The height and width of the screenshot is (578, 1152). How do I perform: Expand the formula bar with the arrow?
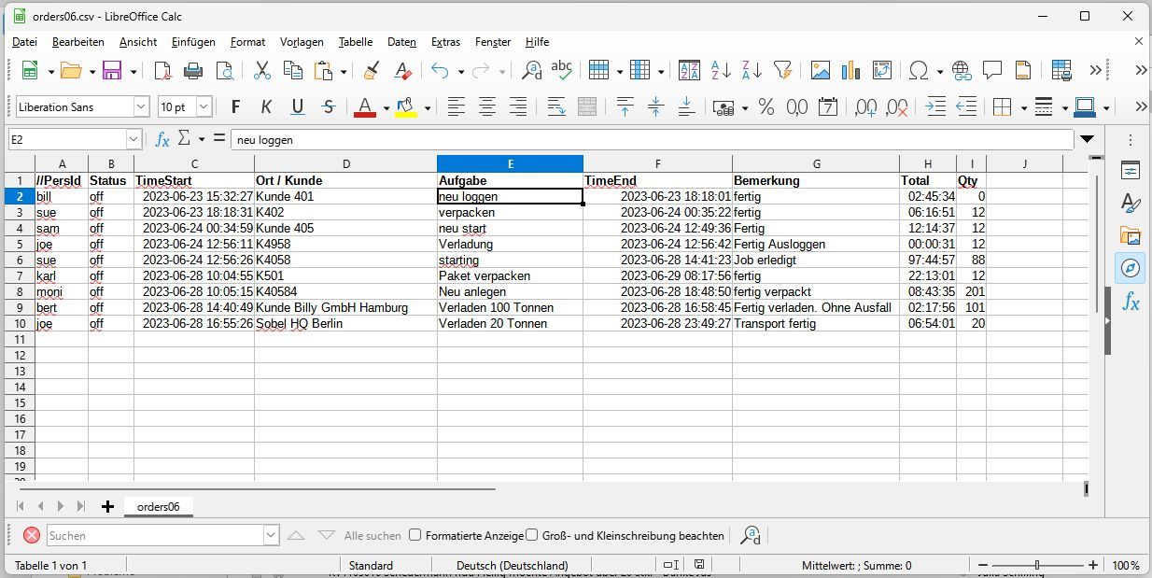tap(1087, 139)
